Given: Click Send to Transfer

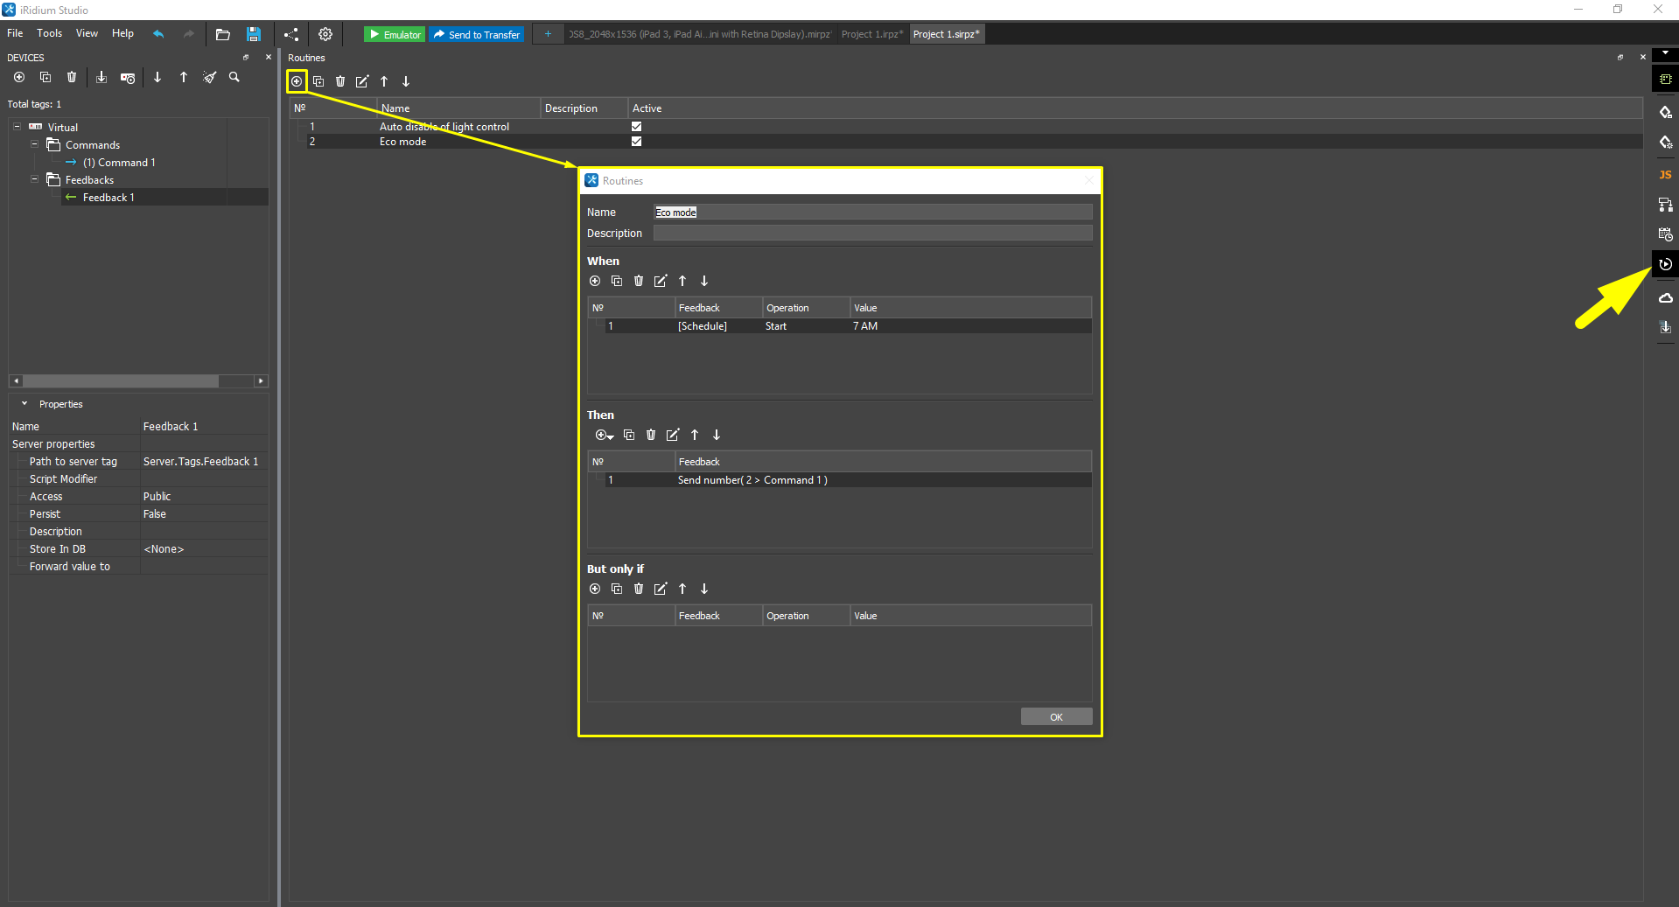Looking at the screenshot, I should 476,34.
